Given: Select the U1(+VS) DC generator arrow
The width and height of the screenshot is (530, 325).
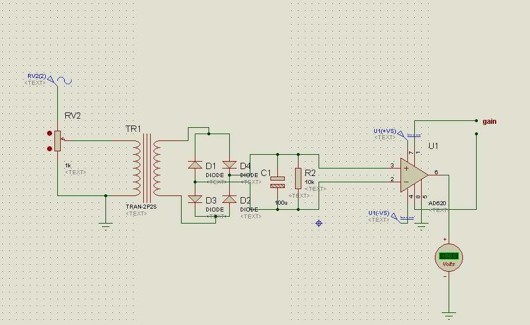Looking at the screenshot, I should point(401,135).
